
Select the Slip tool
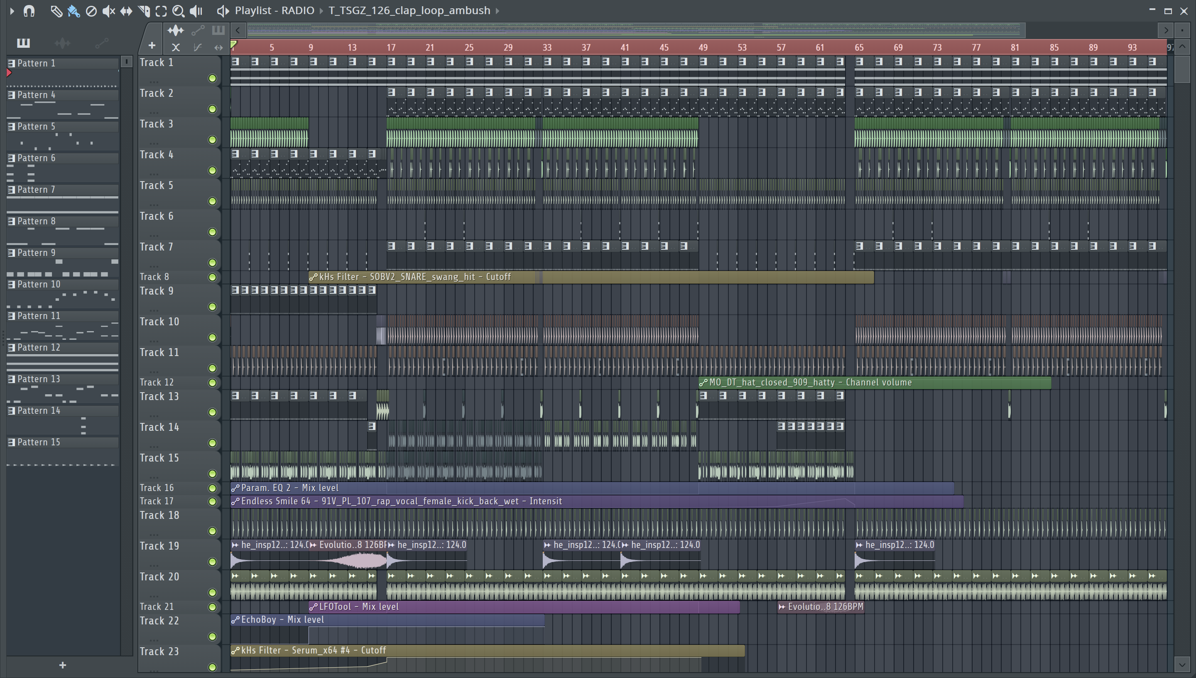tap(126, 11)
